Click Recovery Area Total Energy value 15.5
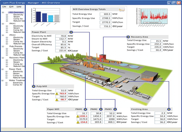Screen dimensions: 182x132 [156, 41]
